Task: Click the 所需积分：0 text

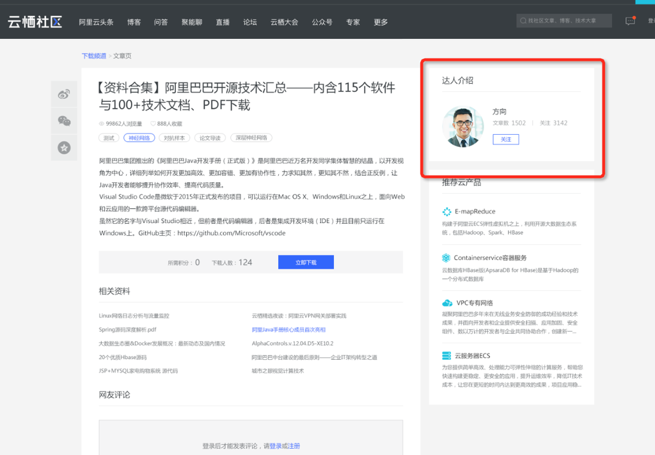Action: (x=184, y=263)
